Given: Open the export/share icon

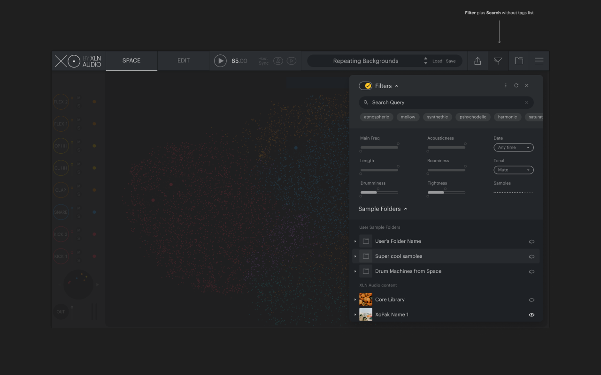Looking at the screenshot, I should point(478,61).
